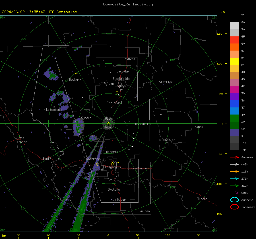Click the Okotoks town label

114,190
